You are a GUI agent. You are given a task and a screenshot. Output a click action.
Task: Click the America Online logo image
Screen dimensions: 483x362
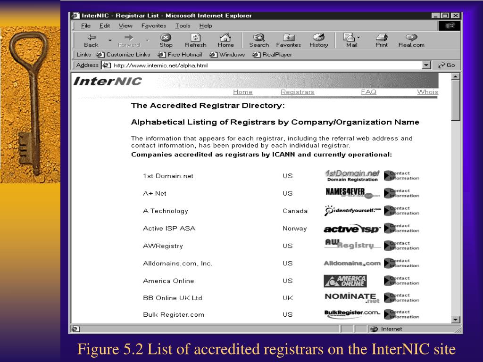345,281
